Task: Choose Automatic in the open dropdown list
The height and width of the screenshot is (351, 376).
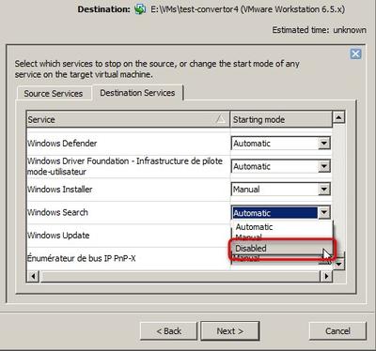Action: click(281, 227)
